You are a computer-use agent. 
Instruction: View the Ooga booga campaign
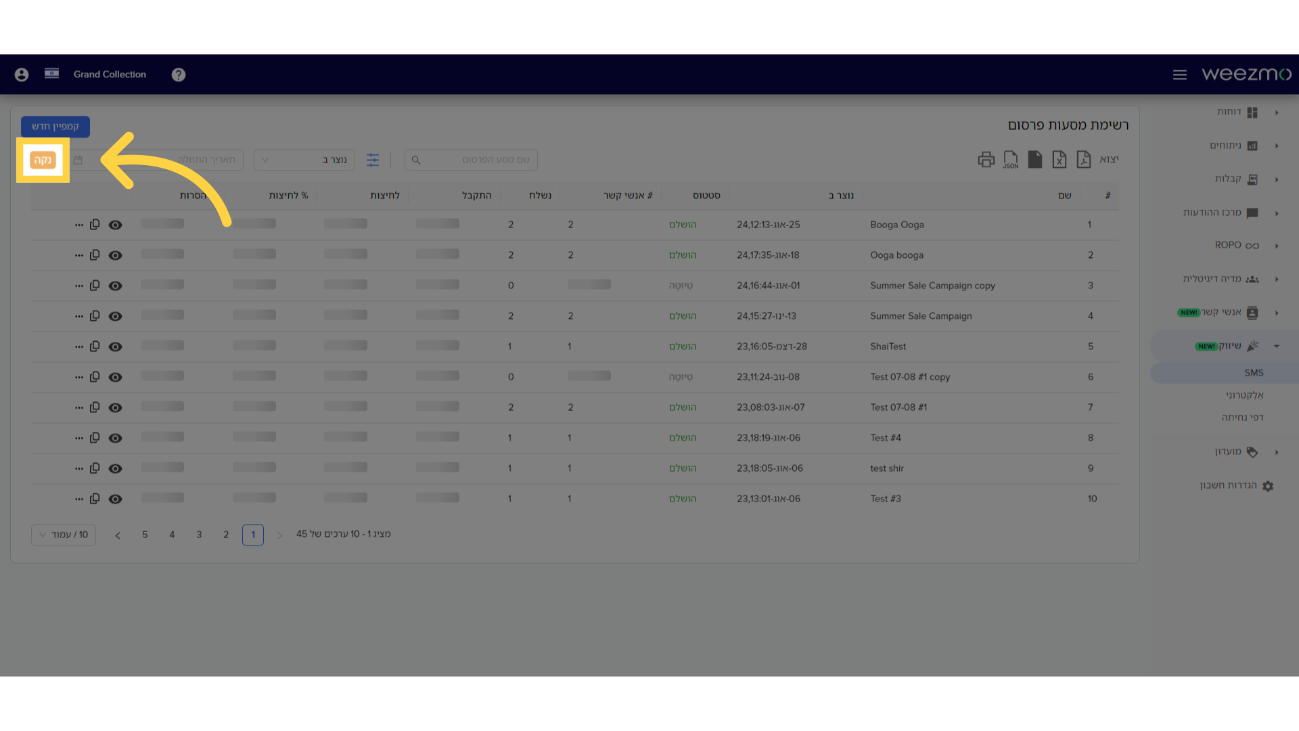[x=116, y=255]
